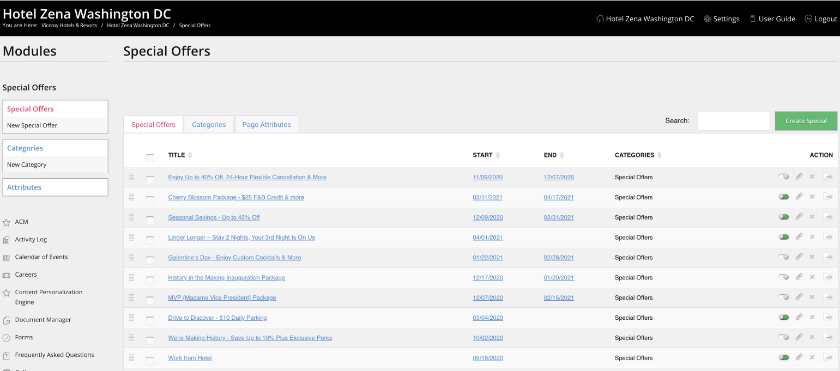The height and width of the screenshot is (371, 840).
Task: Sort table by Title column arrows
Action: click(190, 155)
